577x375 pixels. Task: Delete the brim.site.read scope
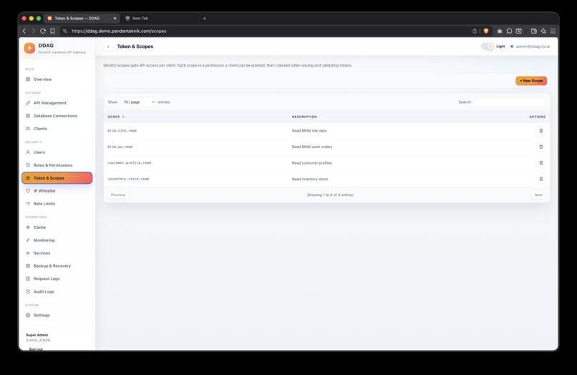click(541, 131)
